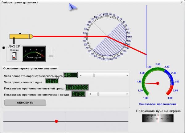
Task: Click the 'Показатель преломления' gauge label
Action: click(158, 104)
